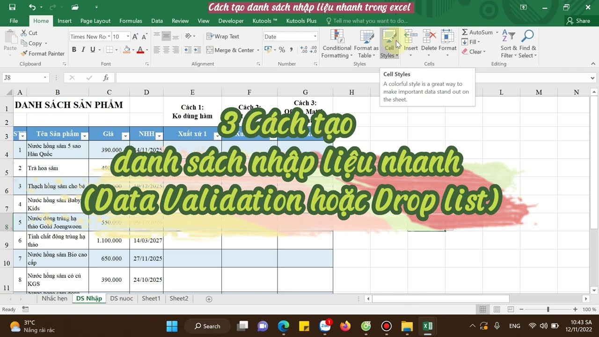599x337 pixels.
Task: Switch to the Page Layout tab
Action: pos(95,21)
